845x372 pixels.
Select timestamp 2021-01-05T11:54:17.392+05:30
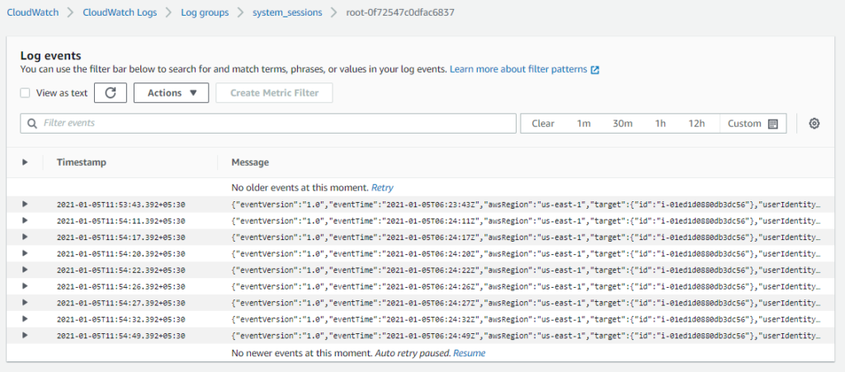coord(120,238)
